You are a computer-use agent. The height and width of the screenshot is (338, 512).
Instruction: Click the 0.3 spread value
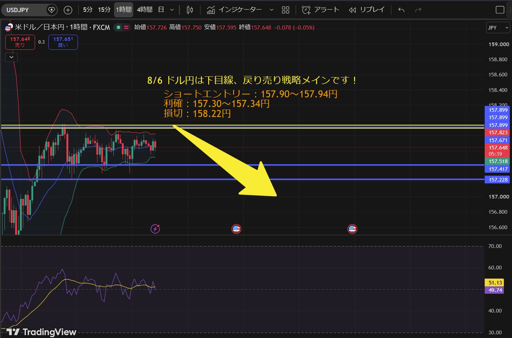click(41, 42)
